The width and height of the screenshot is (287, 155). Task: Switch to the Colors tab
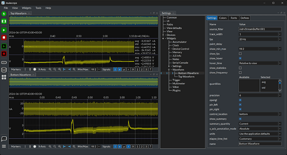point(223,18)
